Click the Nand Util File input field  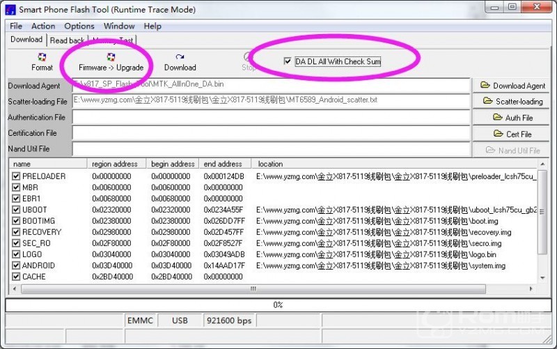(x=271, y=149)
